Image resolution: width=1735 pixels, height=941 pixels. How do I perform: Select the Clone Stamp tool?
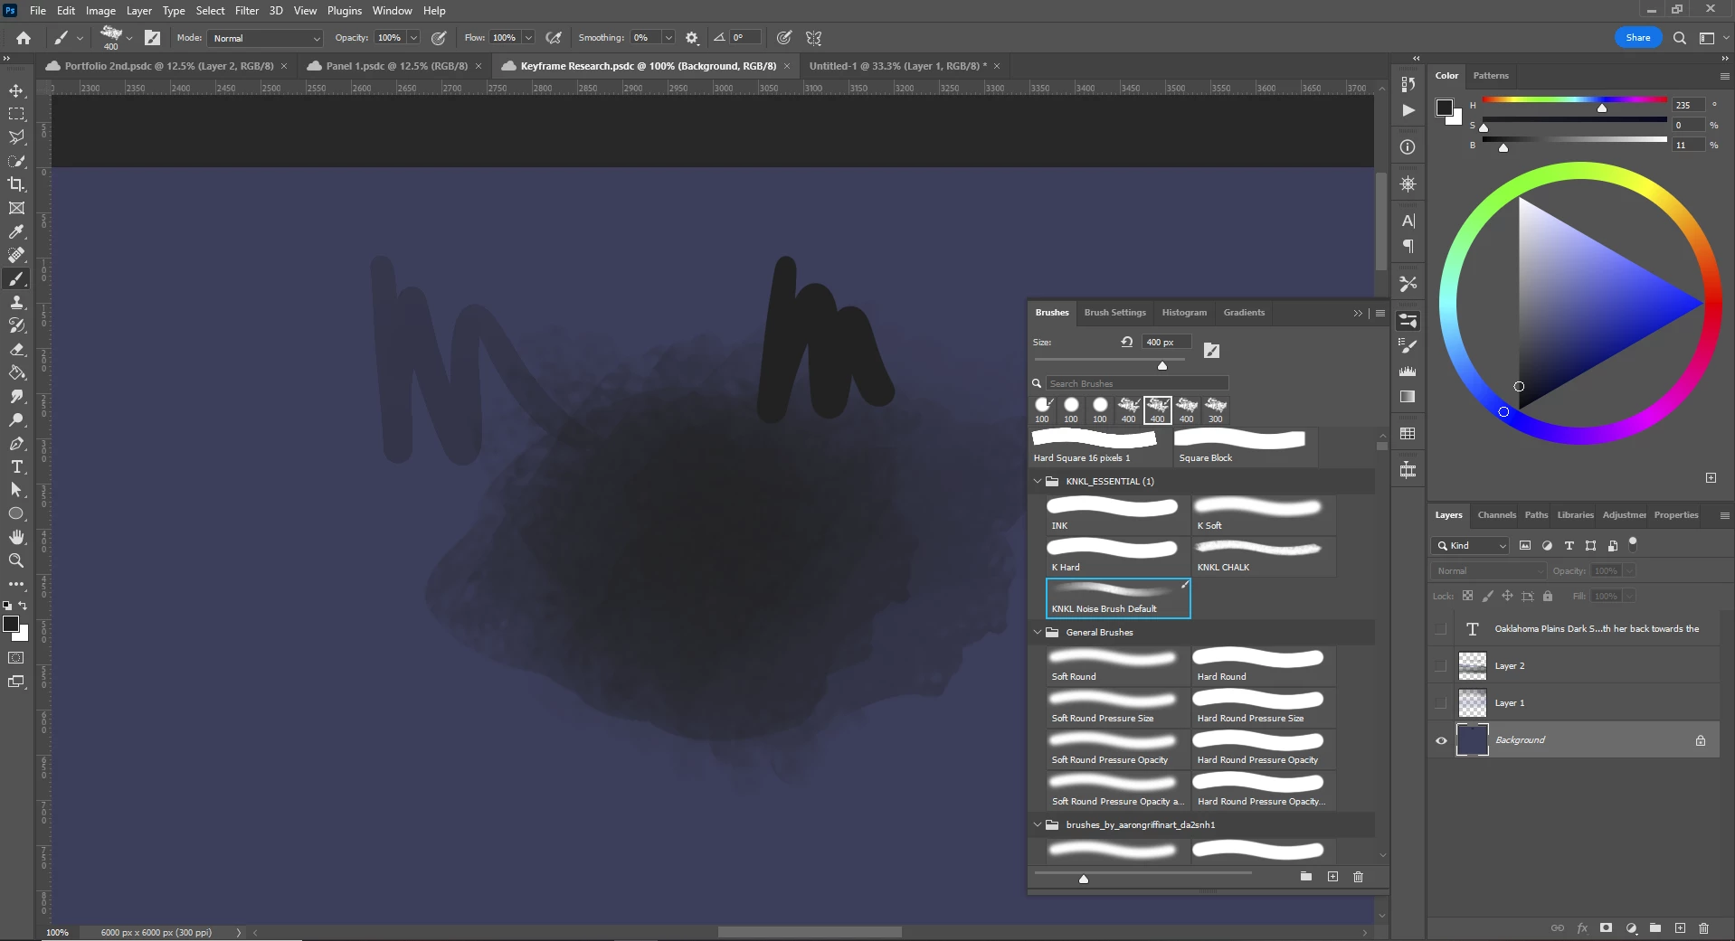pos(16,302)
